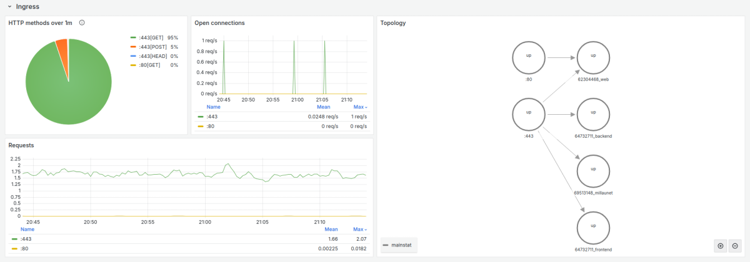Sort Requests legend by Max
This screenshot has width=750, height=262.
click(x=359, y=230)
